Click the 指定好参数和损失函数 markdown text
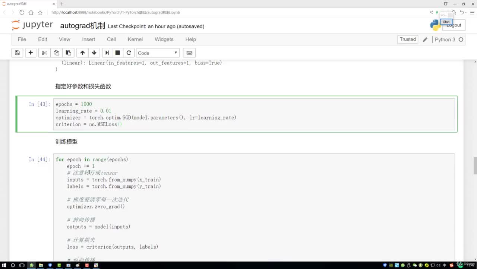 click(83, 86)
